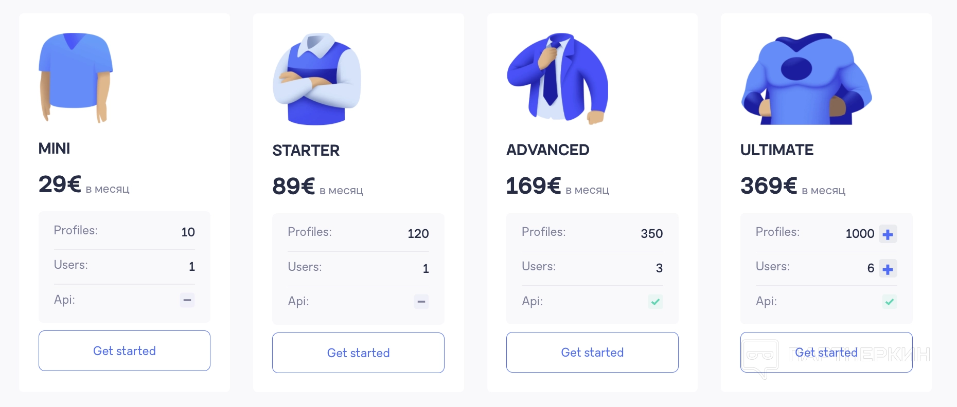Click Get started under the Mini plan
The image size is (957, 407).
pyautogui.click(x=125, y=351)
